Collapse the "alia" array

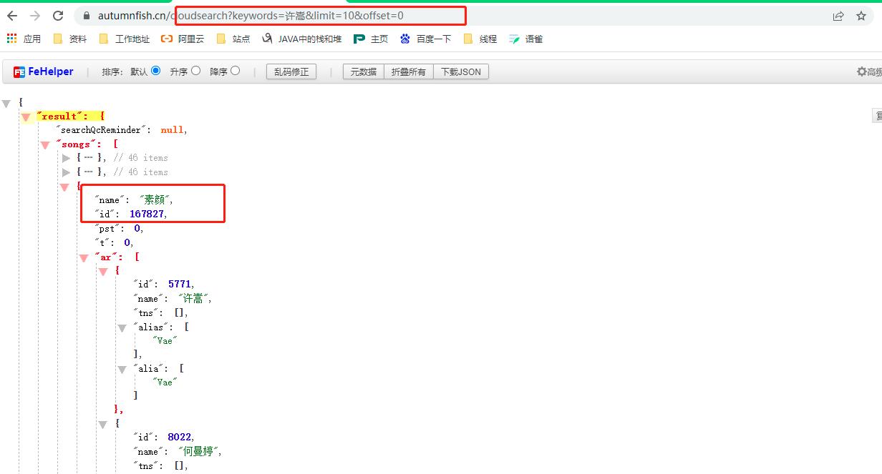pyautogui.click(x=122, y=369)
